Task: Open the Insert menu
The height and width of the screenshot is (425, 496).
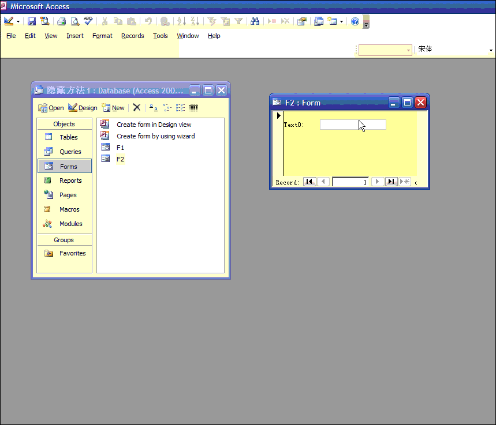Action: (75, 36)
